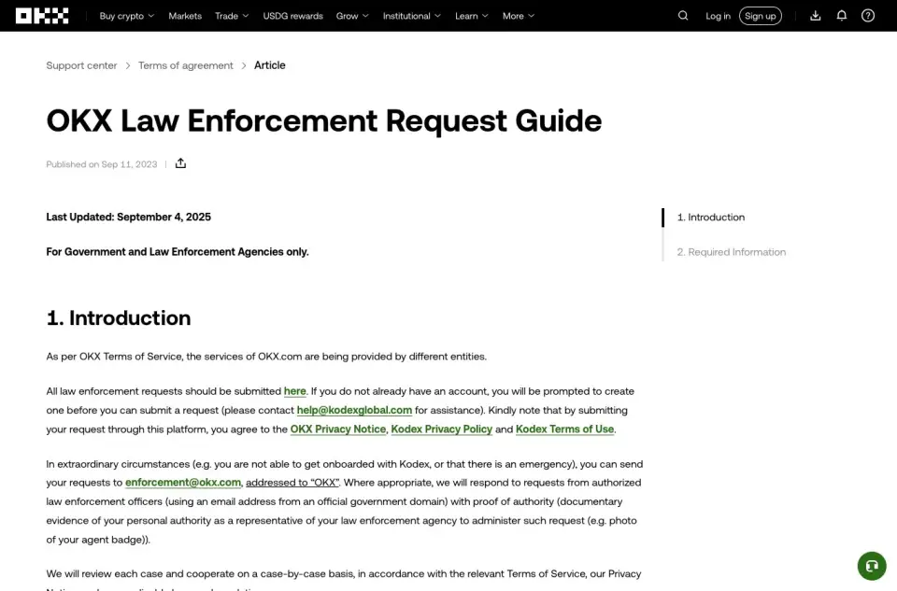
Task: Open USDG rewards page
Action: (x=292, y=16)
